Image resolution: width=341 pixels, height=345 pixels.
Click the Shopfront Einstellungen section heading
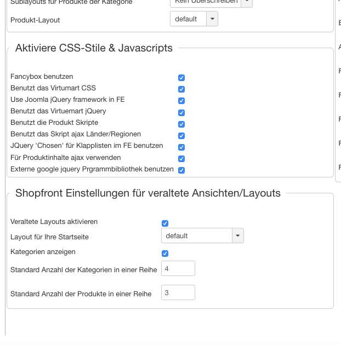pos(148,193)
